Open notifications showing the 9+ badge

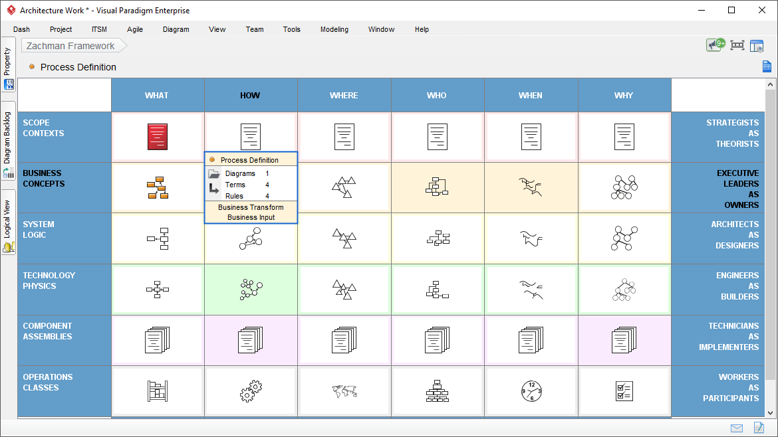[x=715, y=44]
